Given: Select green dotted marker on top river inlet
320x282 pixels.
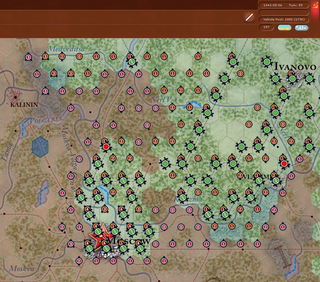Looking at the screenshot, I should pos(132,61).
